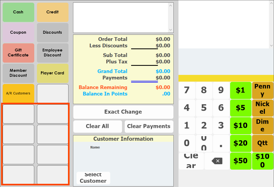
Task: Open the Coupon payment option
Action: [18, 32]
